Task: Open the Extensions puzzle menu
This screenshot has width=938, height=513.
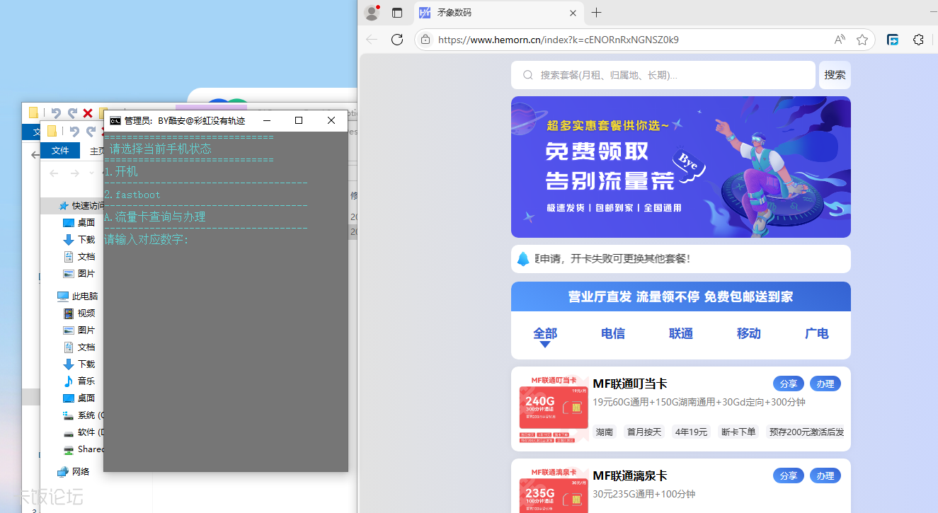Action: point(918,40)
